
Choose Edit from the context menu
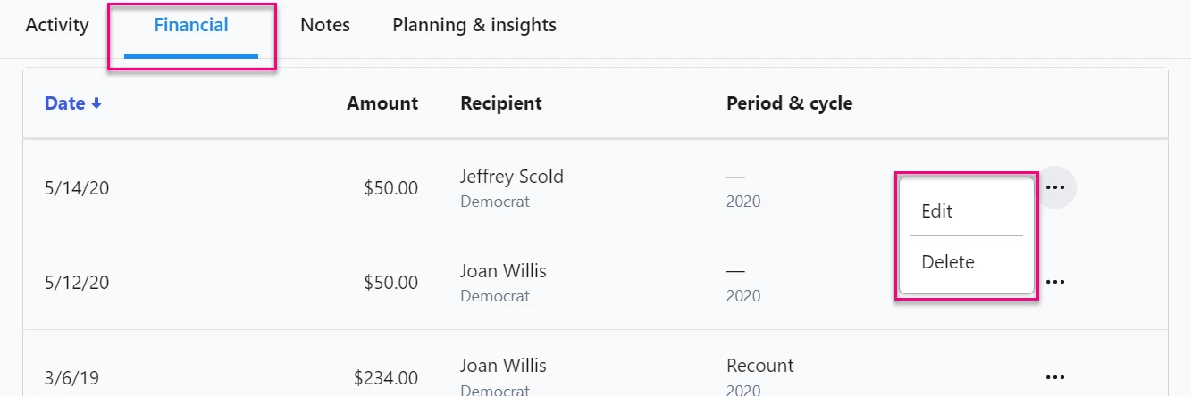click(937, 211)
